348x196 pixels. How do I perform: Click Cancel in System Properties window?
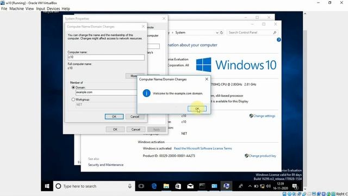point(135,130)
